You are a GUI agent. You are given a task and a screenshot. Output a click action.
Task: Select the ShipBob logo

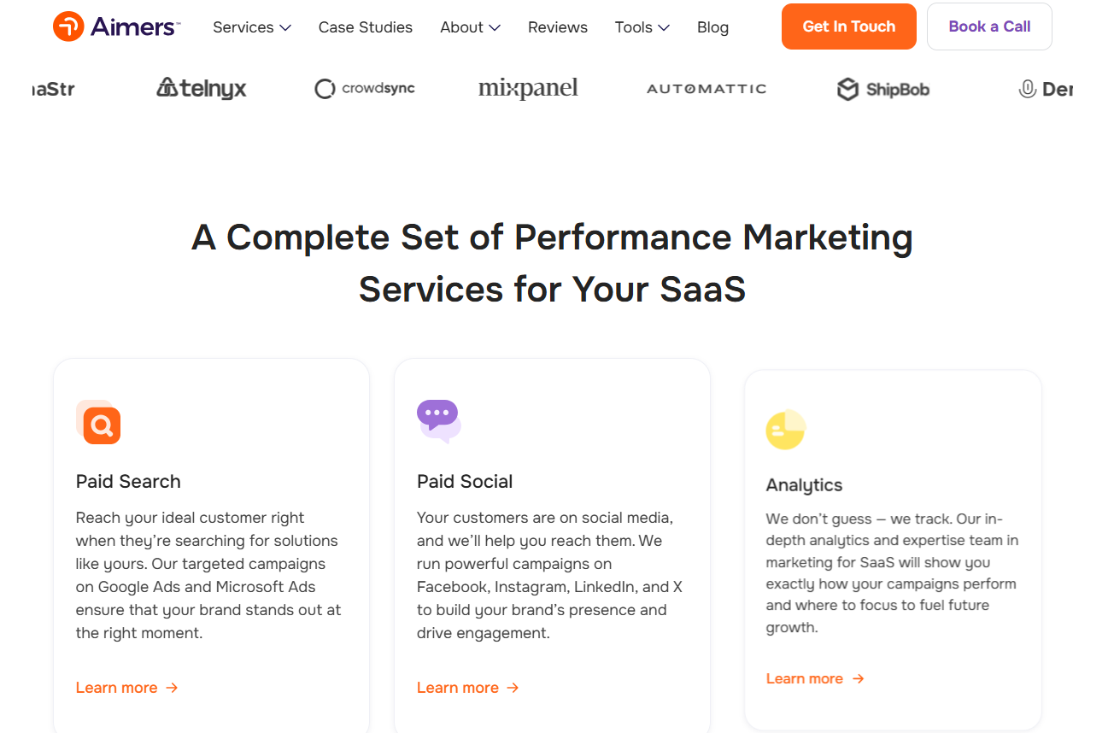click(x=882, y=88)
